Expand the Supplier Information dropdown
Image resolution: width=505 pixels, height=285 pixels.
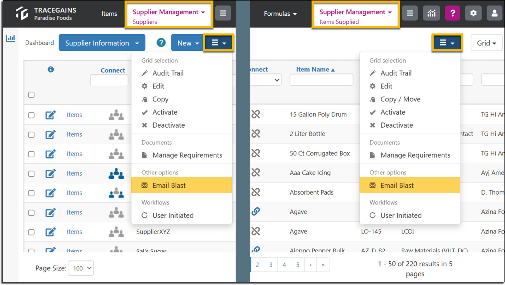pos(102,43)
